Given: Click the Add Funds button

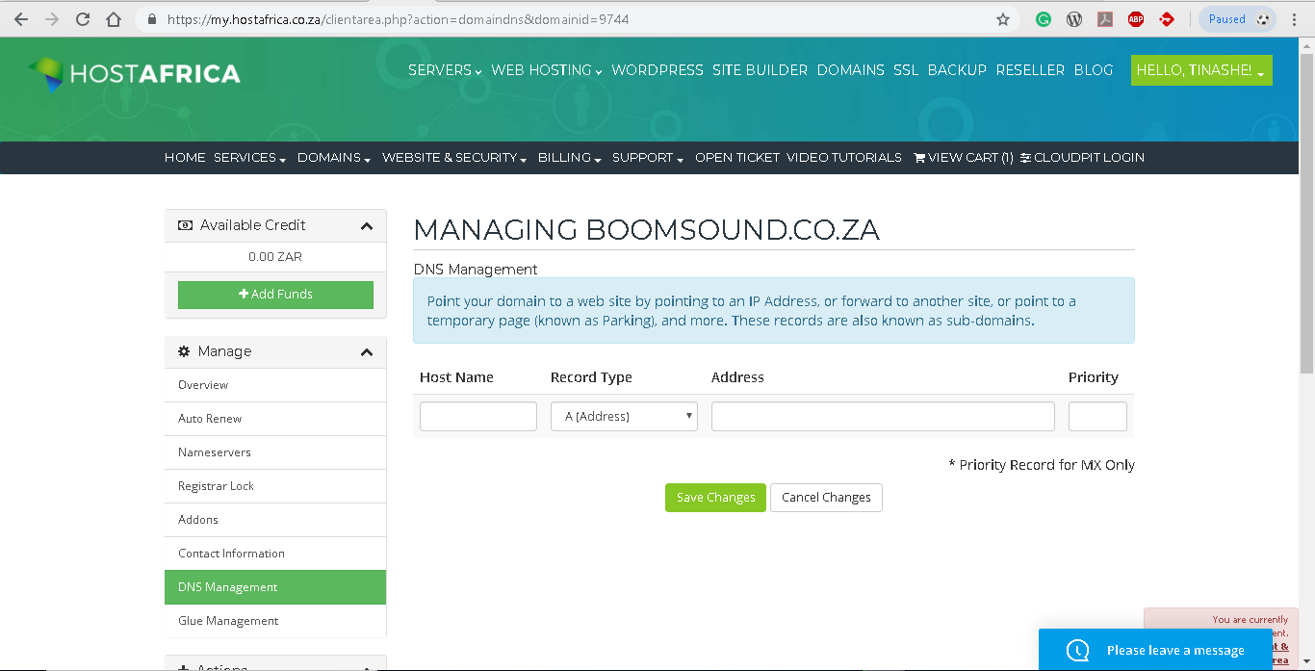Looking at the screenshot, I should 275,295.
